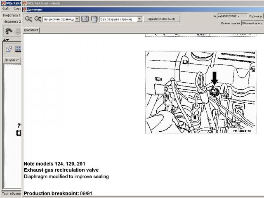Select the single page view icon
264x198 pixels.
85,19
